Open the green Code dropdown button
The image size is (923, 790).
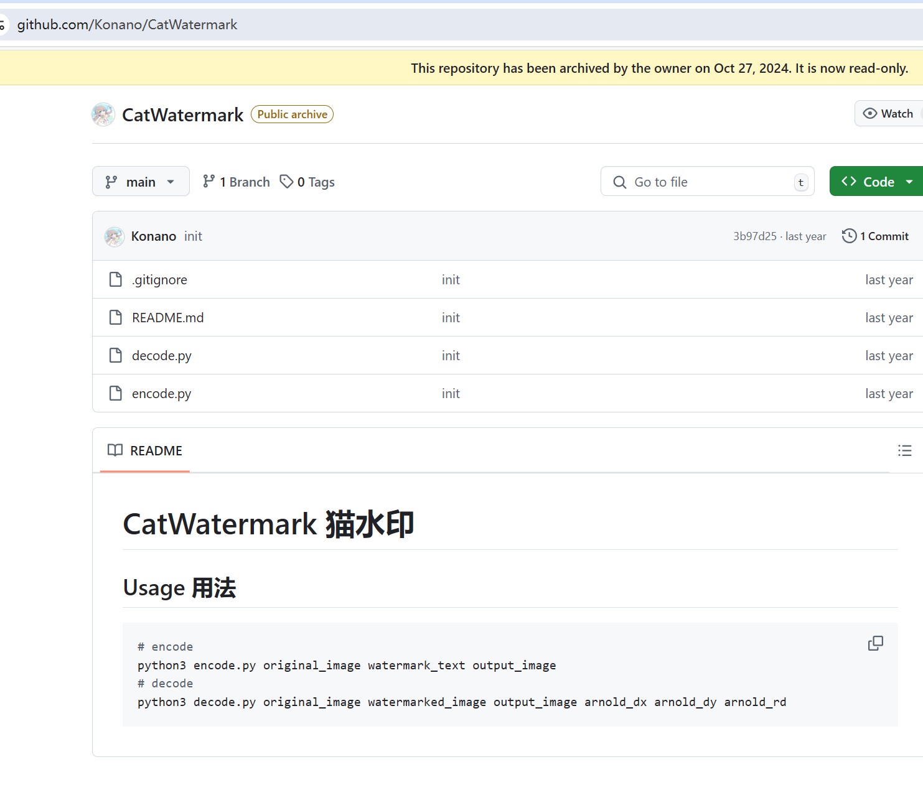[x=876, y=182]
